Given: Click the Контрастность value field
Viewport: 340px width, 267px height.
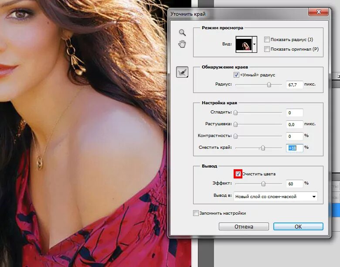Looking at the screenshot, I should click(x=295, y=136).
